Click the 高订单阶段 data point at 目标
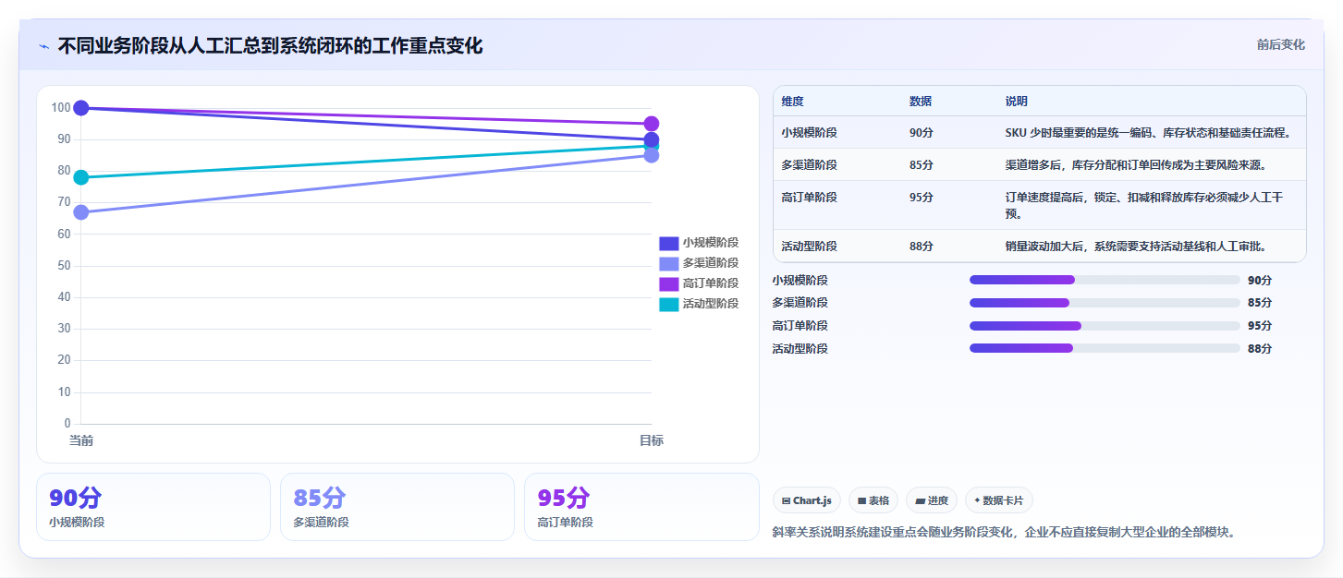The width and height of the screenshot is (1343, 578). click(651, 124)
